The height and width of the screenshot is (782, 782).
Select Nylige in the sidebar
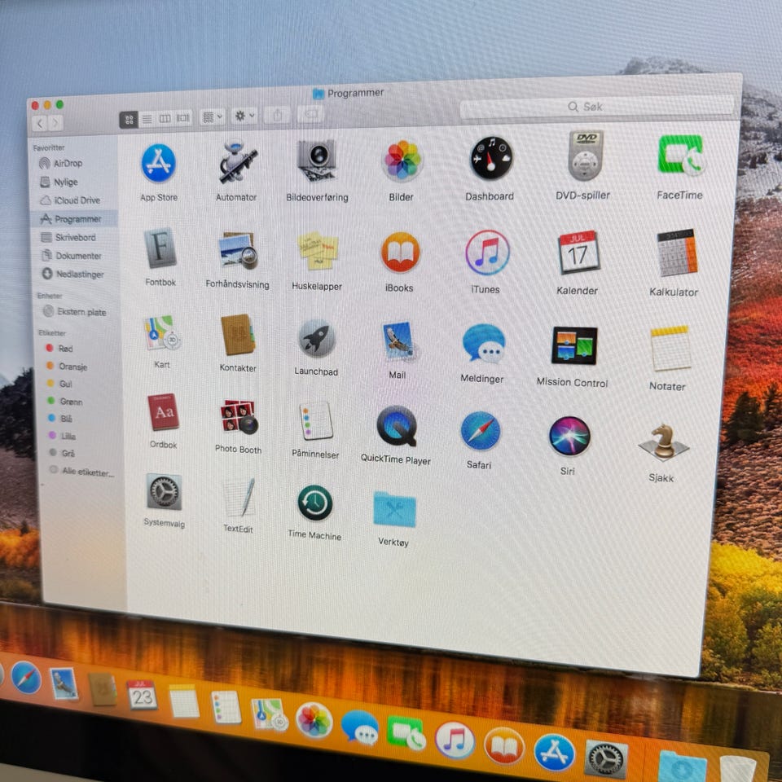[x=74, y=182]
